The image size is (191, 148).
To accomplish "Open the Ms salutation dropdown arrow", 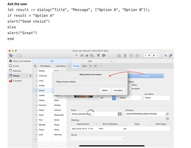I will [114, 98].
